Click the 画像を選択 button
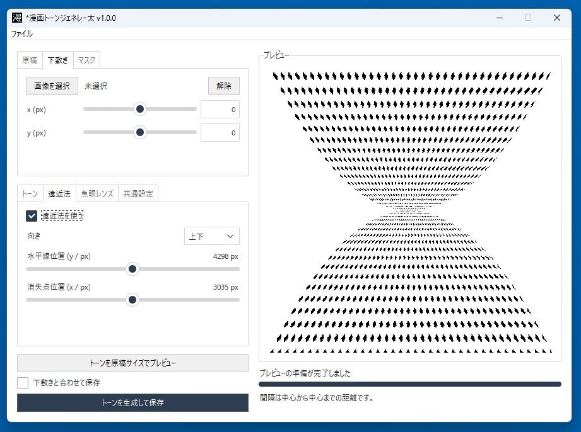 52,86
